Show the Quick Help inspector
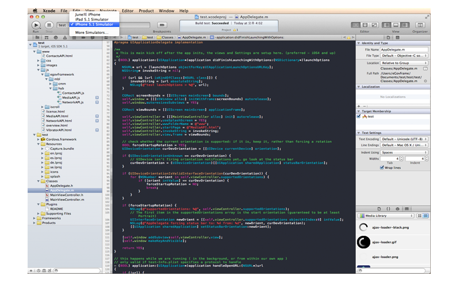The image size is (460, 287). 398,37
